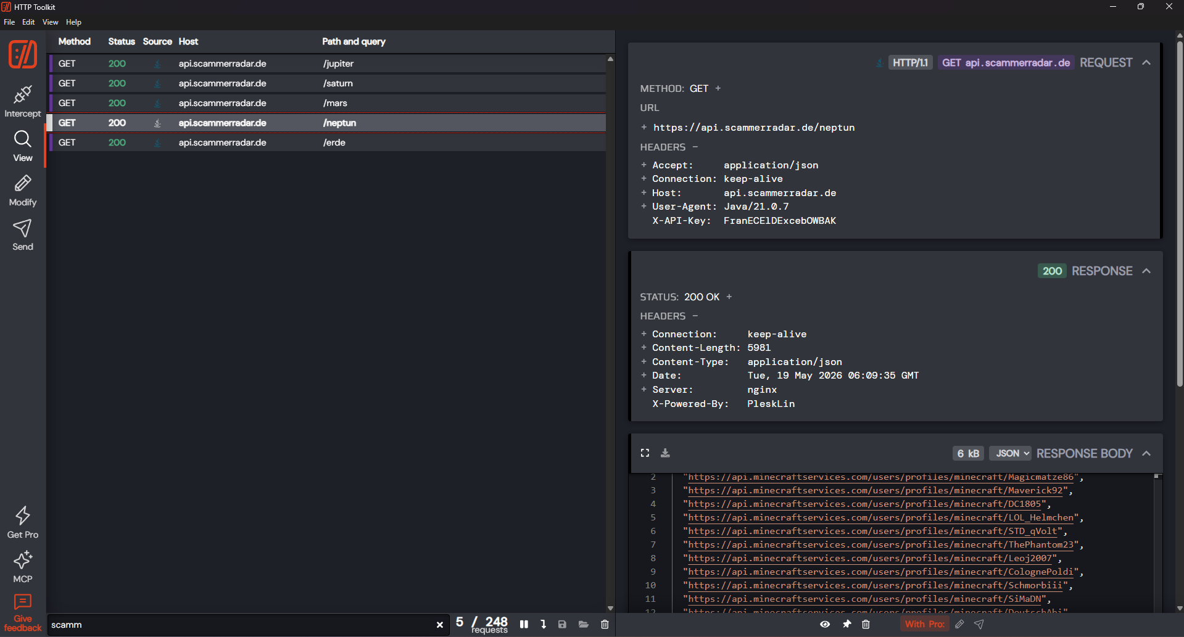Open the MCP sparkle icon in the sidebar

pyautogui.click(x=23, y=567)
